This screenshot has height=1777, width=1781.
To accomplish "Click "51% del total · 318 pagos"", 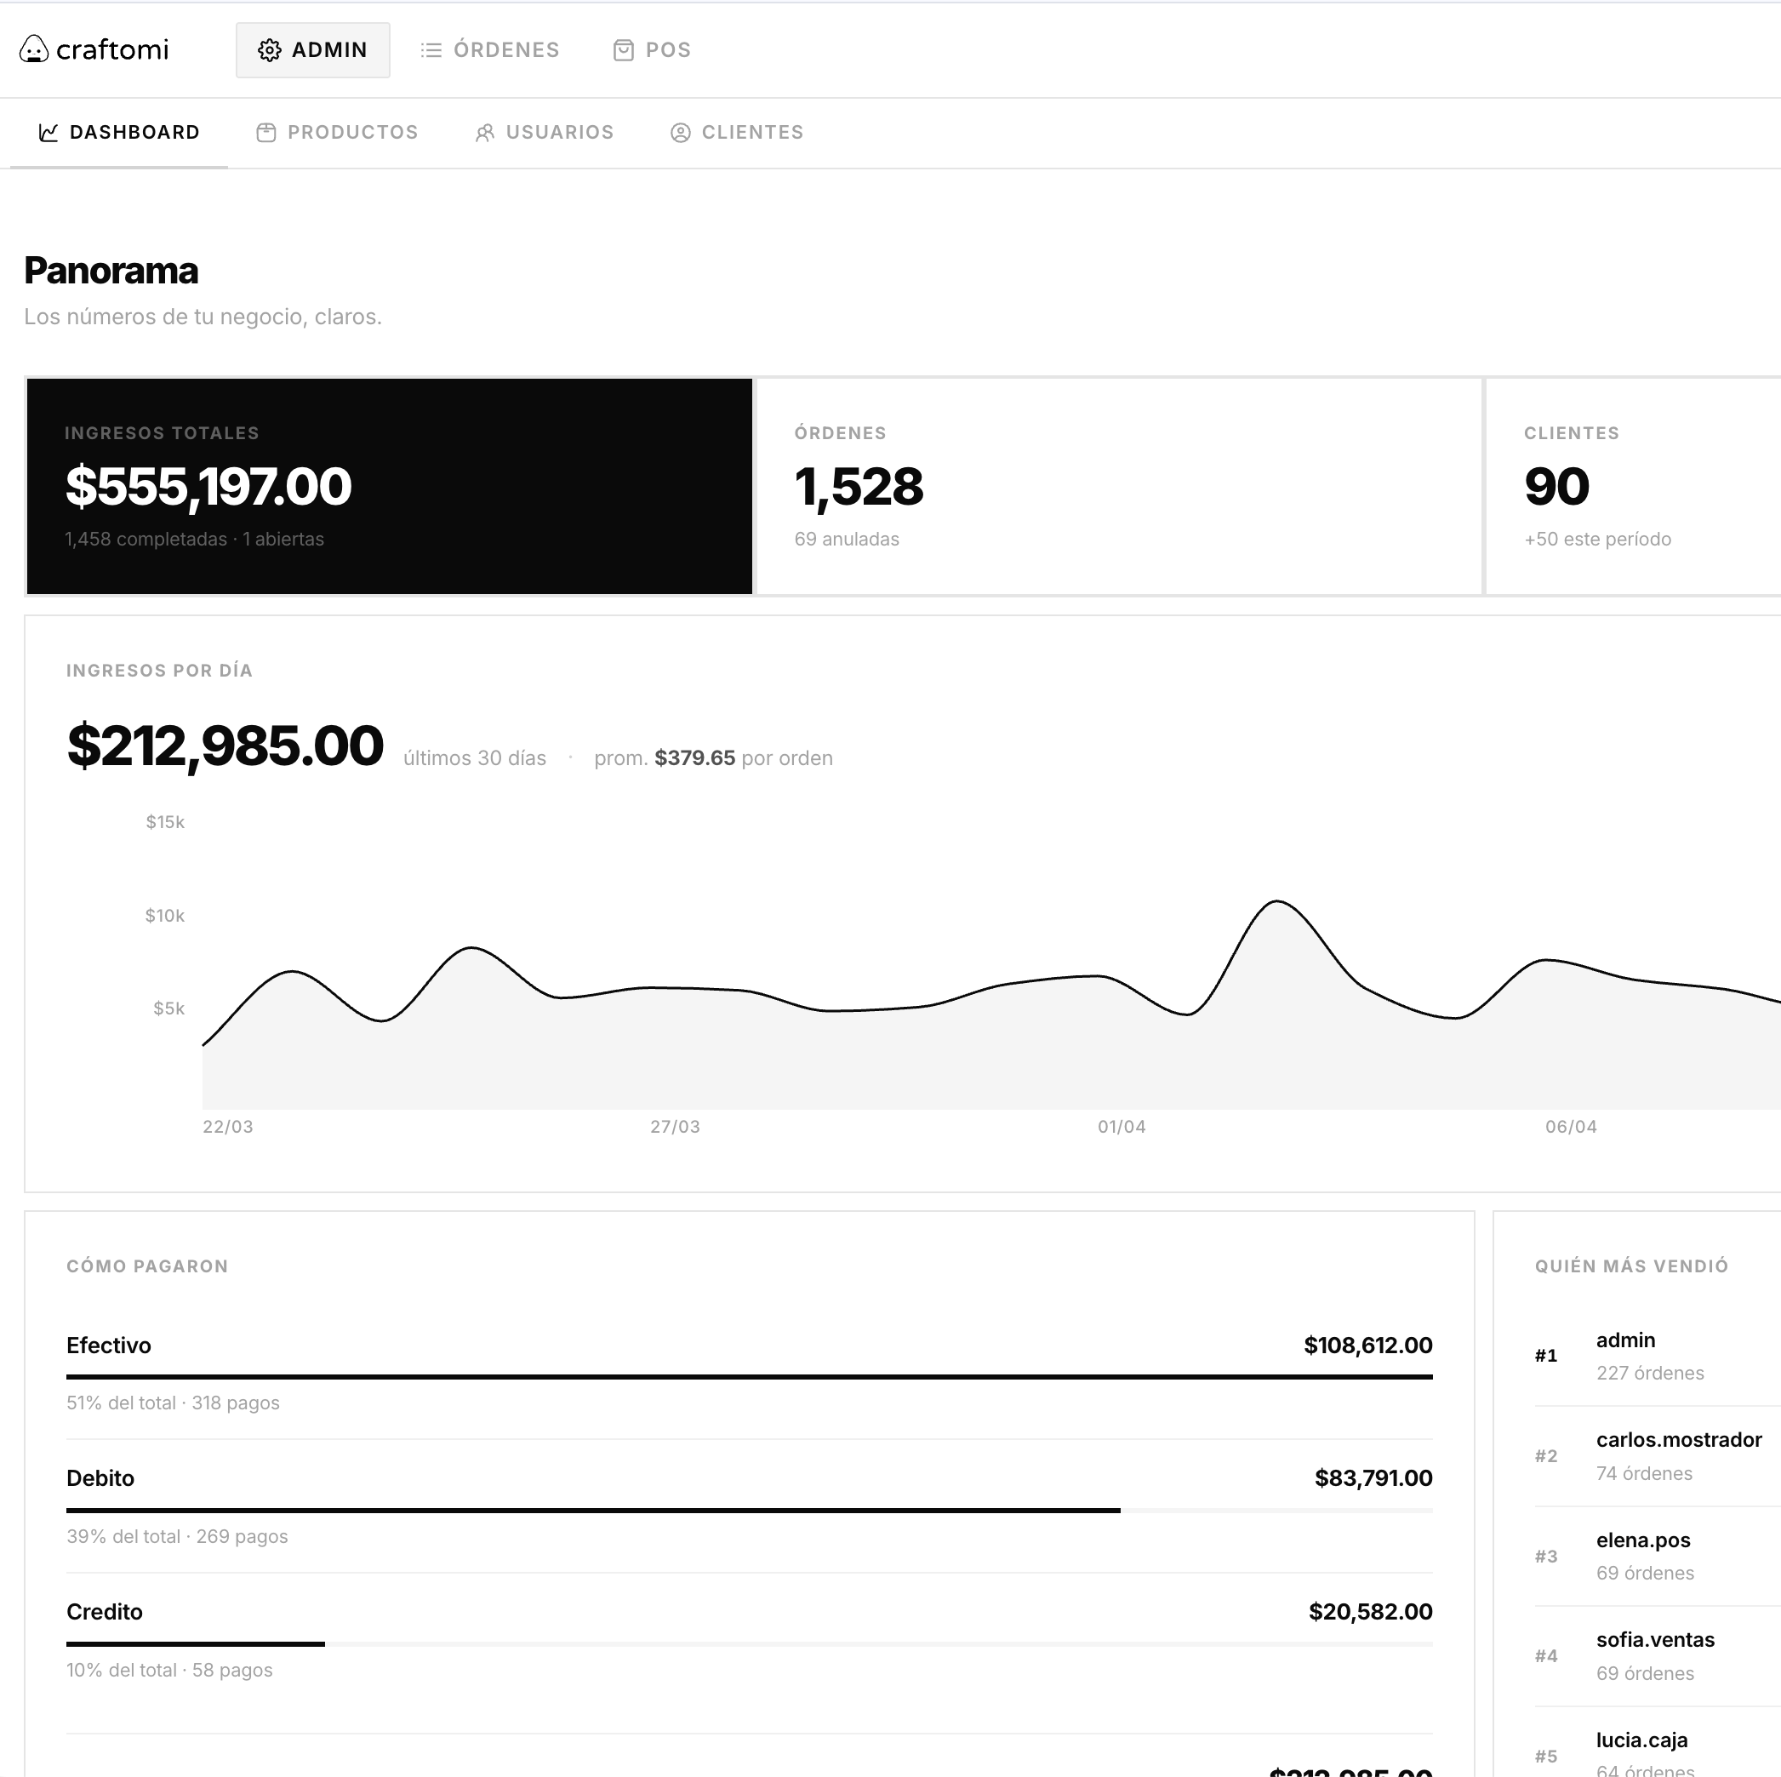I will tap(174, 1403).
